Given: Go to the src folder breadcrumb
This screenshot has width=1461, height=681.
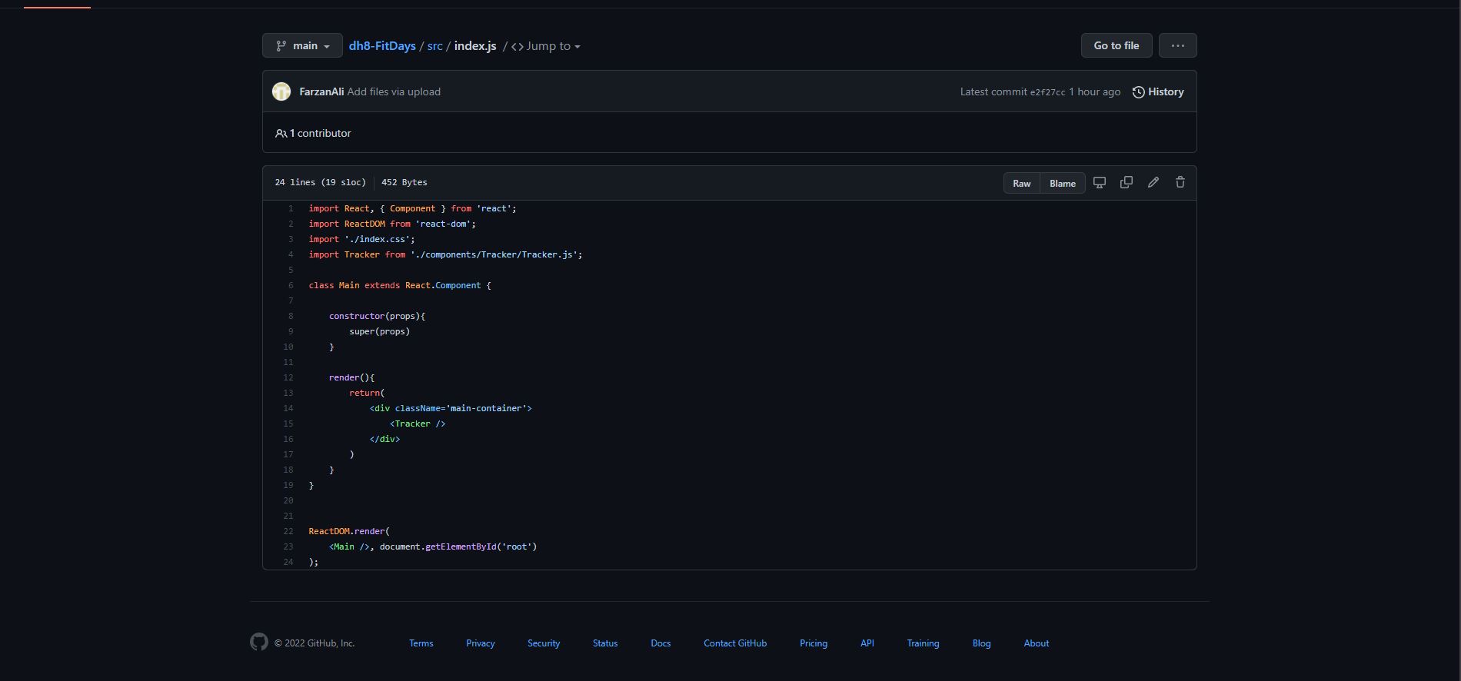Looking at the screenshot, I should 434,46.
